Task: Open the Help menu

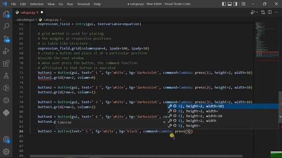Action: click(x=97, y=4)
